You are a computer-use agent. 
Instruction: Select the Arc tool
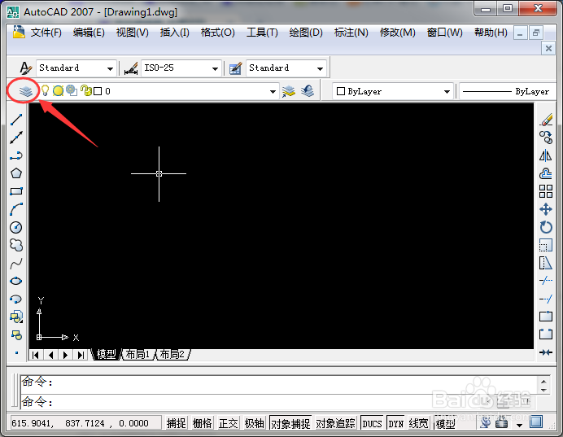(x=16, y=209)
